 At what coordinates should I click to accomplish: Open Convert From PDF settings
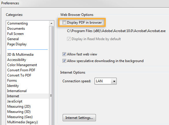point(21,70)
